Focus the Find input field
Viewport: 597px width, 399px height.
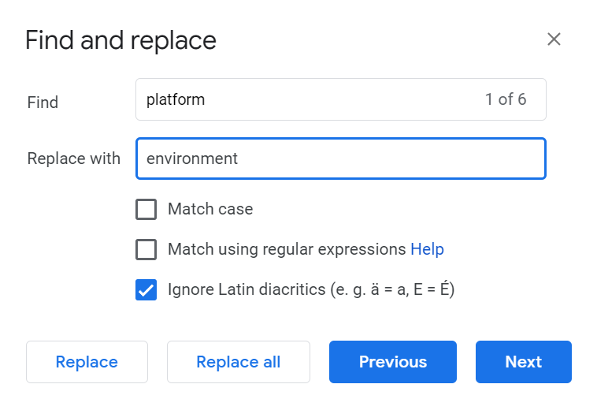coord(315,99)
